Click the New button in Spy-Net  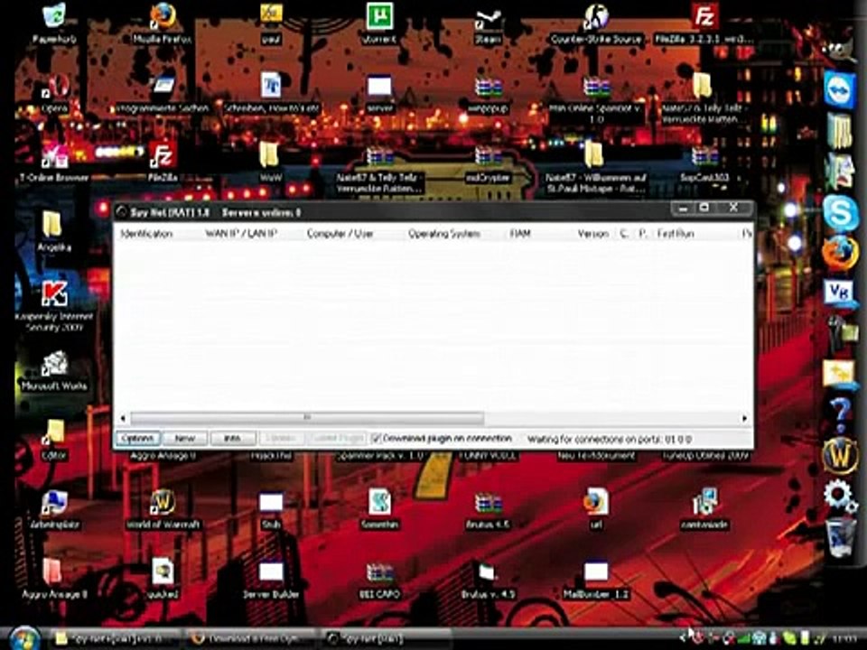pos(185,439)
